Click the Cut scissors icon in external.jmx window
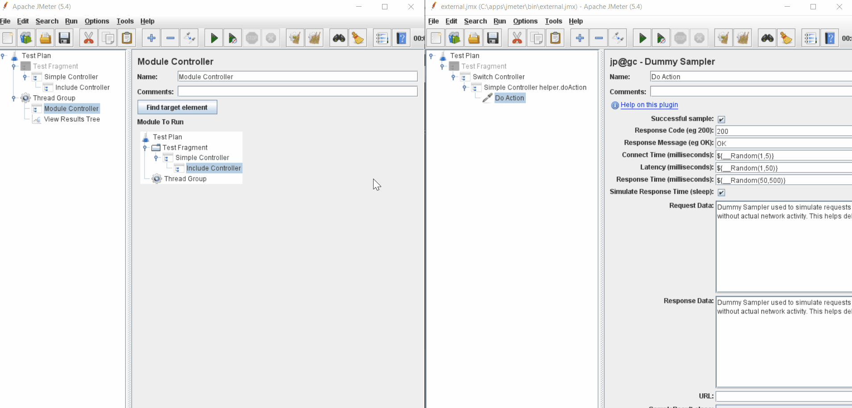The height and width of the screenshot is (408, 852). 517,38
